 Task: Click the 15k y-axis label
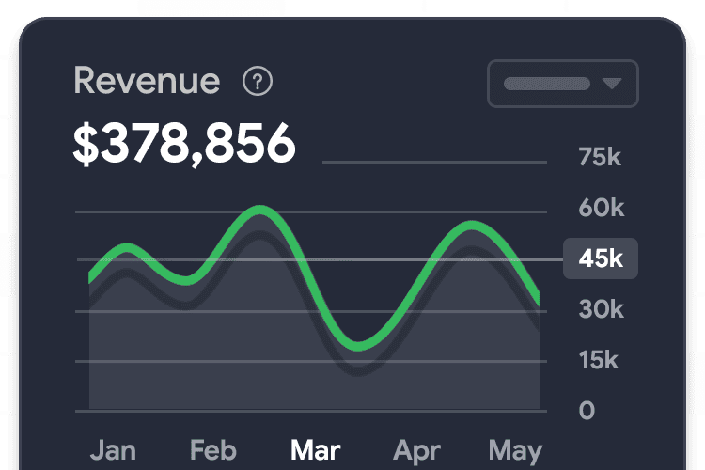[601, 360]
